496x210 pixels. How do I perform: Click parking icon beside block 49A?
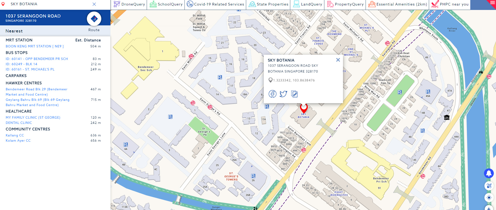point(428,92)
